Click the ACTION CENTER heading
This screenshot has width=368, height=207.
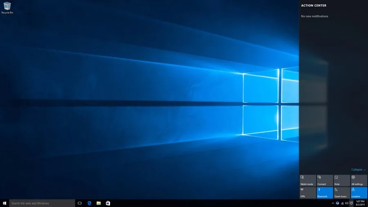tap(314, 5)
